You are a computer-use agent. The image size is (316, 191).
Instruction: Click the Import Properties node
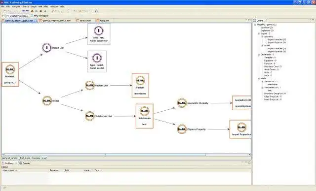tap(240, 129)
